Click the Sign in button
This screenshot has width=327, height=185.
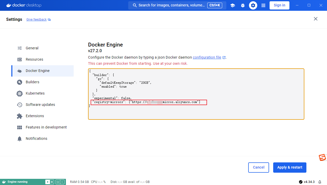(279, 5)
